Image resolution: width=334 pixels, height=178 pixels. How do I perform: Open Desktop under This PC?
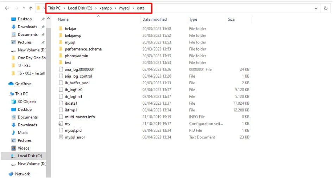25,110
